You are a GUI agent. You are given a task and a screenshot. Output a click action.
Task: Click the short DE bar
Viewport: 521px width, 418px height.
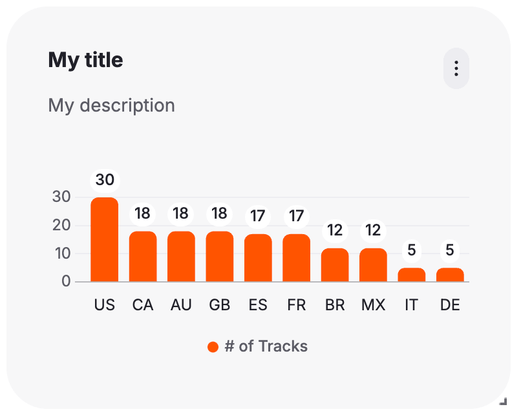coord(450,275)
